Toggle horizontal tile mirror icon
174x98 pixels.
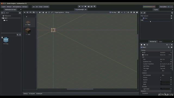coord(122,12)
